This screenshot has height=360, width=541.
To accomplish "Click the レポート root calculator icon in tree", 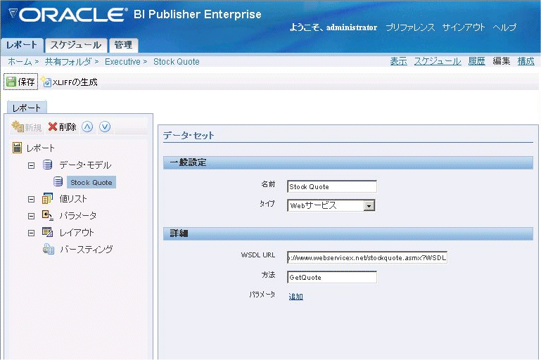I will coord(17,148).
